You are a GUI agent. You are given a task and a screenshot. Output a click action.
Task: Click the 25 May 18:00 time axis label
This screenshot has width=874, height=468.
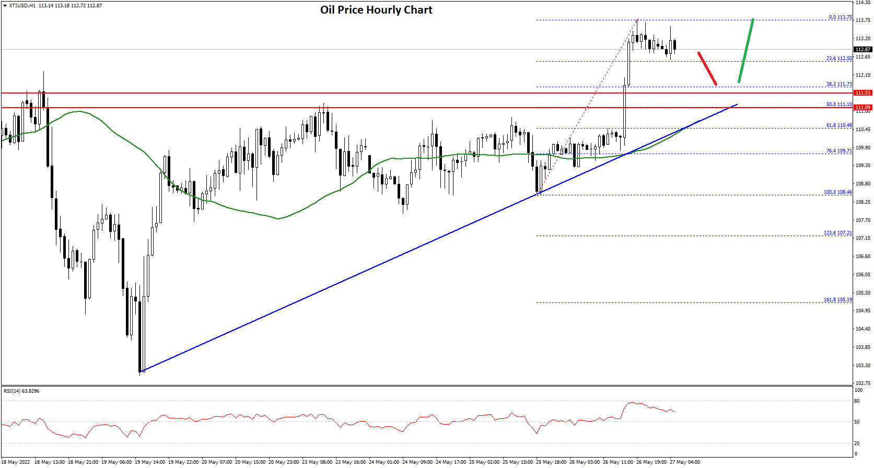coord(551,462)
